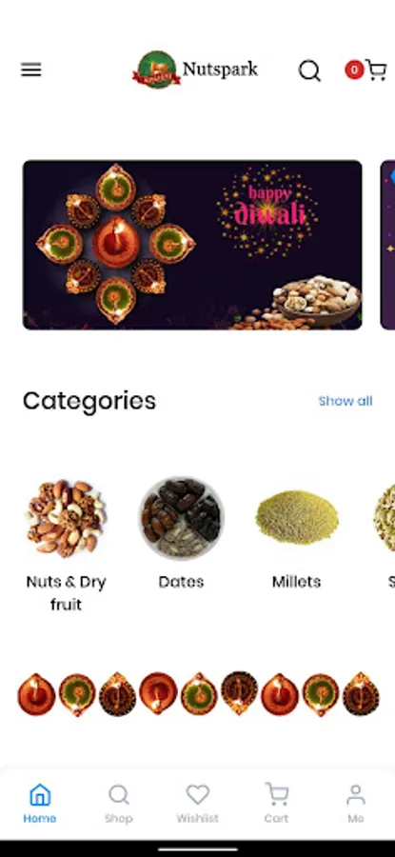Select the Nuts & Dry fruit category image
The width and height of the screenshot is (395, 857).
(x=66, y=518)
